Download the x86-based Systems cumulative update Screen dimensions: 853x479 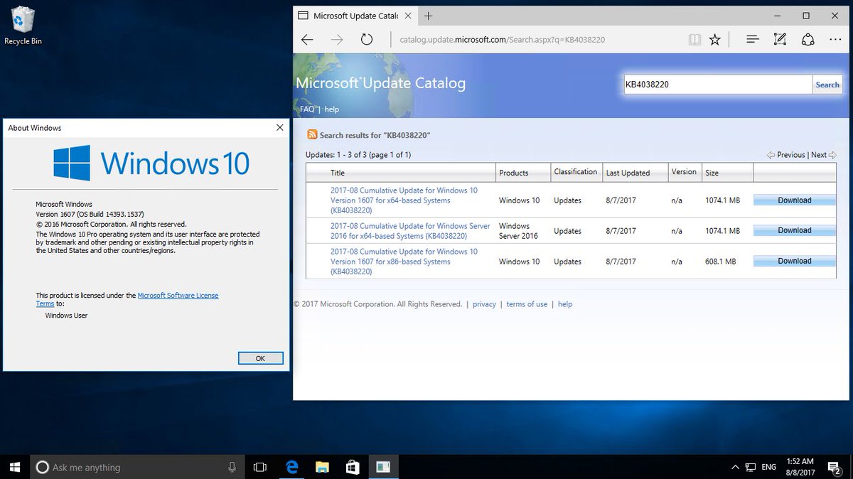click(x=794, y=261)
